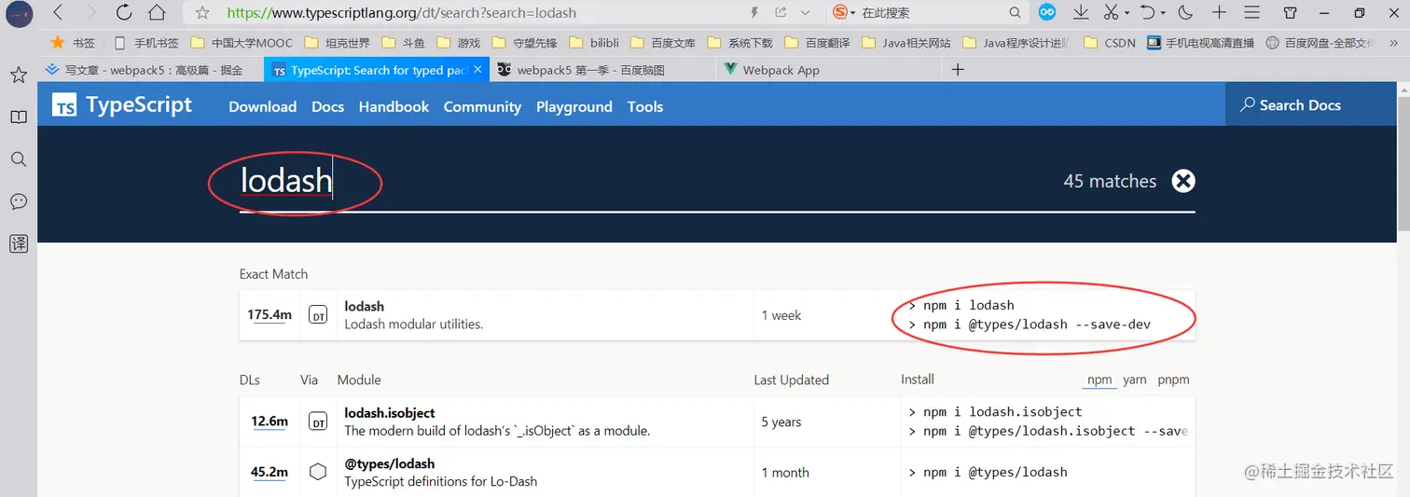Click the user avatar icon
Viewport: 1410px width, 497px height.
19,13
